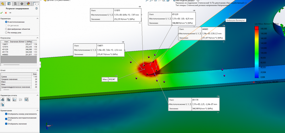The height and width of the screenshot is (133, 285).
Task: Toggle 'Отобразить значение' checkbox
Action: coord(6,124)
